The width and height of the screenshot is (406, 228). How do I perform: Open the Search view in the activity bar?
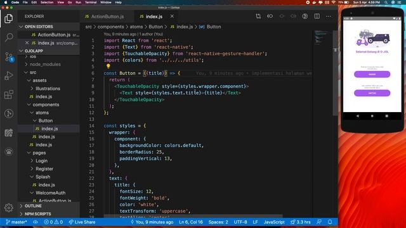pyautogui.click(x=9, y=37)
